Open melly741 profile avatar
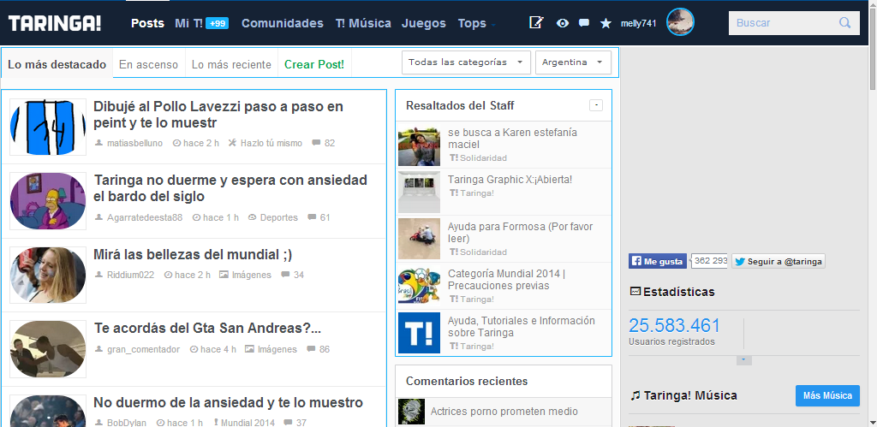The height and width of the screenshot is (427, 877). (680, 22)
